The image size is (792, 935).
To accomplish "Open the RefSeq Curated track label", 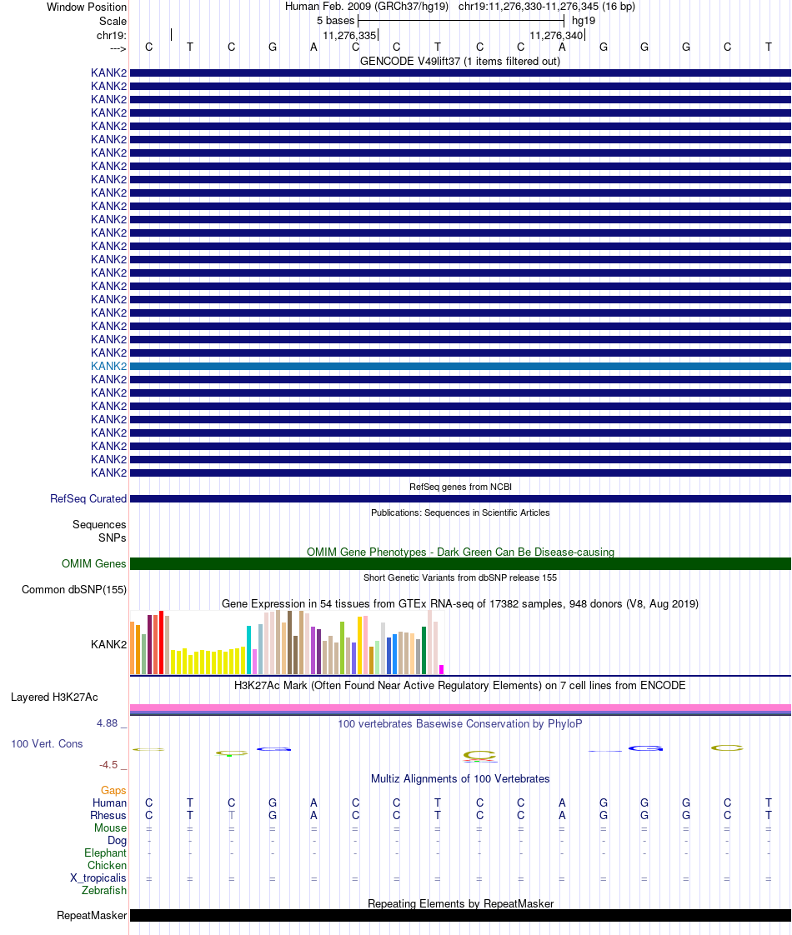I will [88, 498].
